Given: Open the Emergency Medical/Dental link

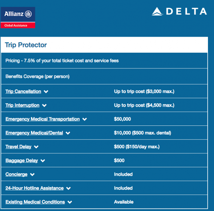Looking at the screenshot, I should pos(34,133).
